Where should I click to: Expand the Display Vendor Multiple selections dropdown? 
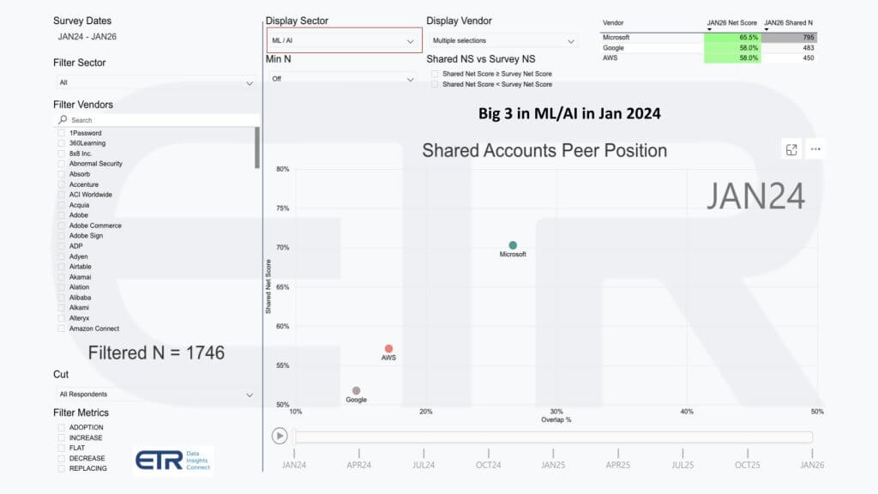503,40
